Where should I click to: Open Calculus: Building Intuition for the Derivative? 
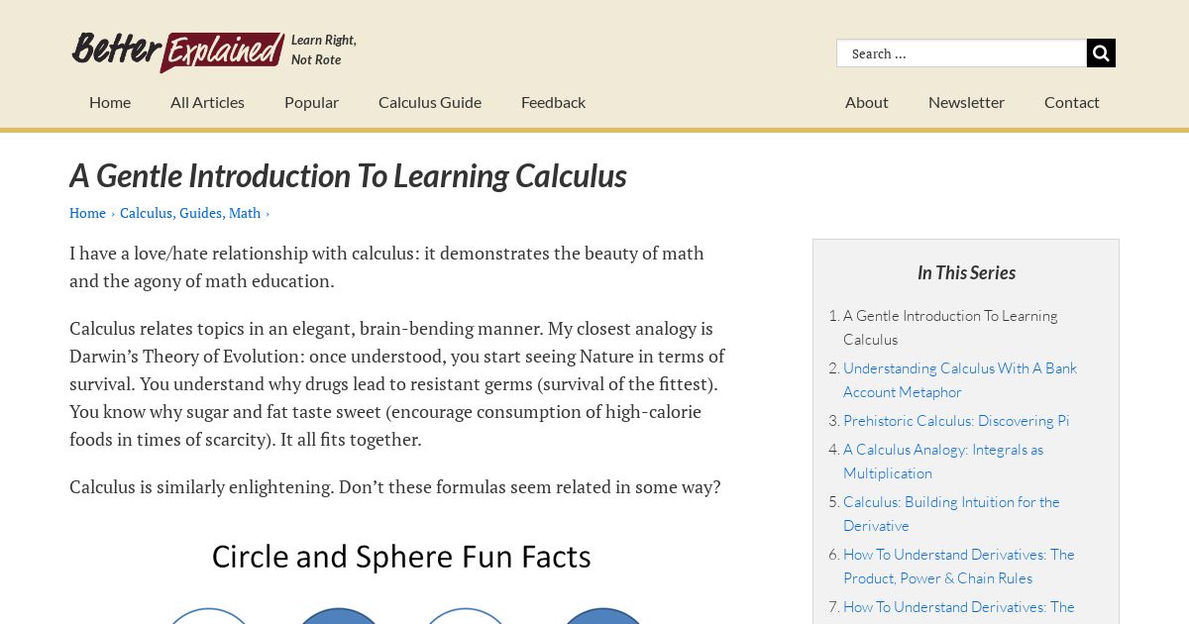[x=951, y=513]
